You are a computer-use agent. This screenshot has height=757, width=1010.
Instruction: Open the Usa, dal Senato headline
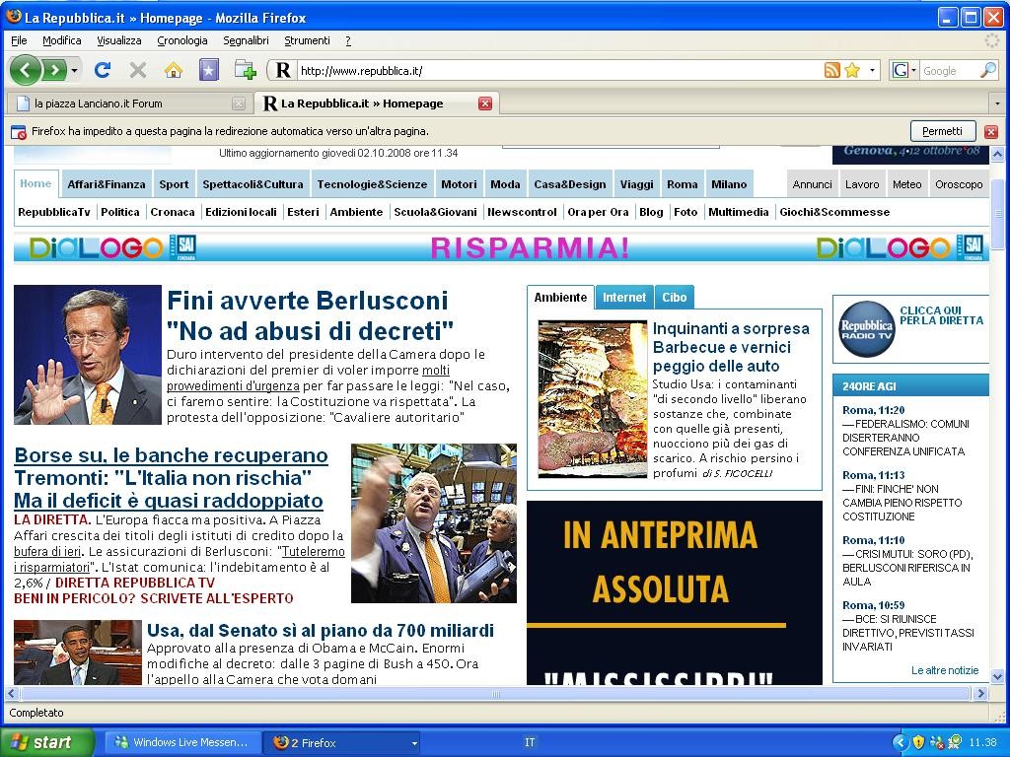(321, 630)
